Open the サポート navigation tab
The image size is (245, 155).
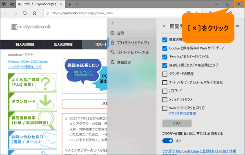click(95, 44)
